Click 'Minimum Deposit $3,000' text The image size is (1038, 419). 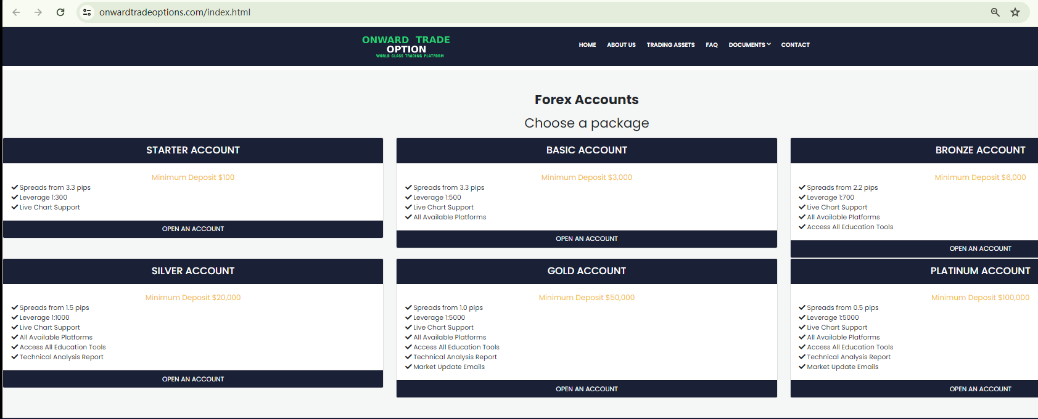pos(587,177)
